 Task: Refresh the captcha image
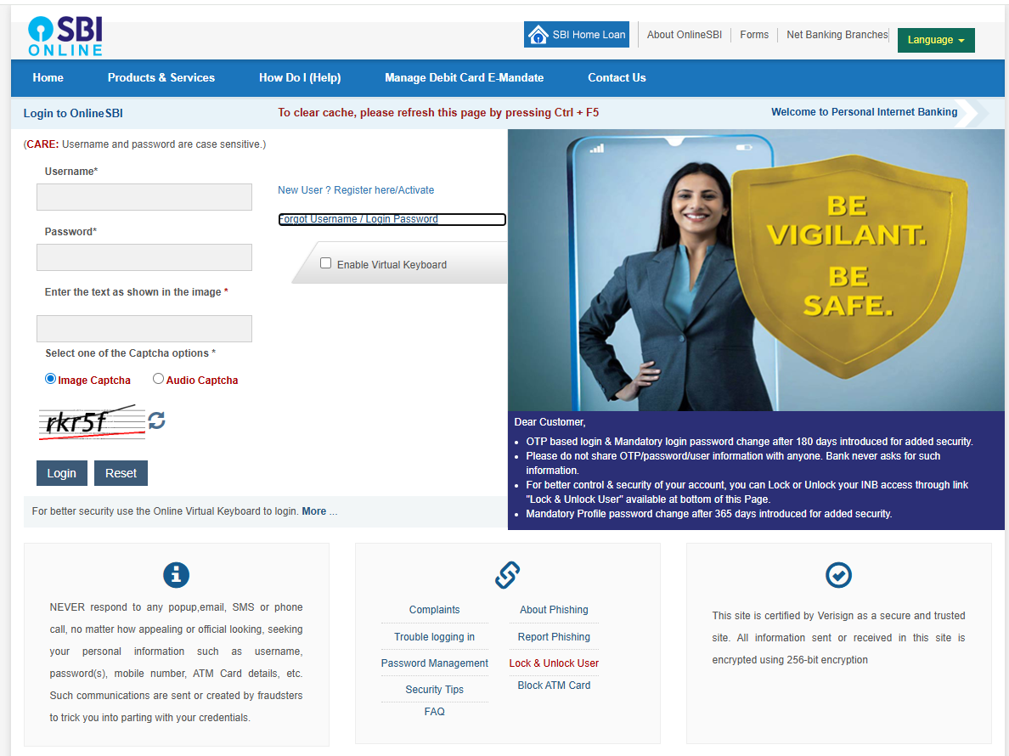(156, 420)
